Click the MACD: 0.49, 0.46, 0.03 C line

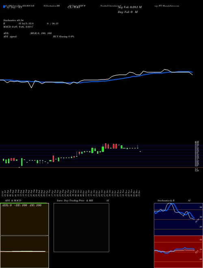click(x=18, y=27)
